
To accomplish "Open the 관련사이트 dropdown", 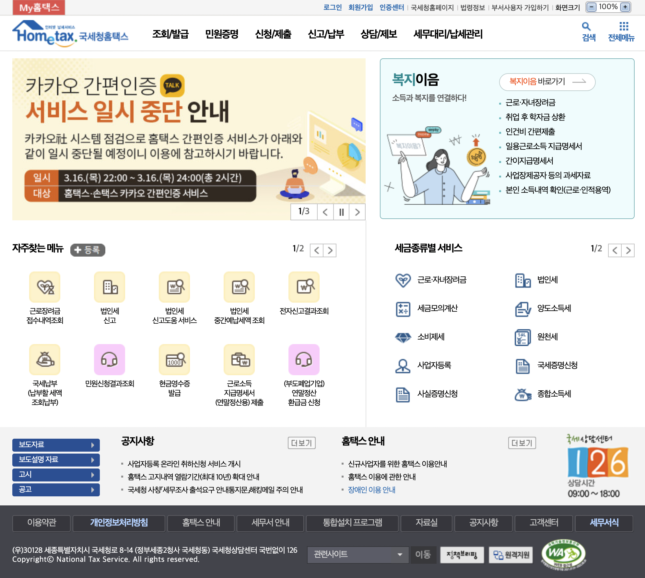I will [358, 555].
